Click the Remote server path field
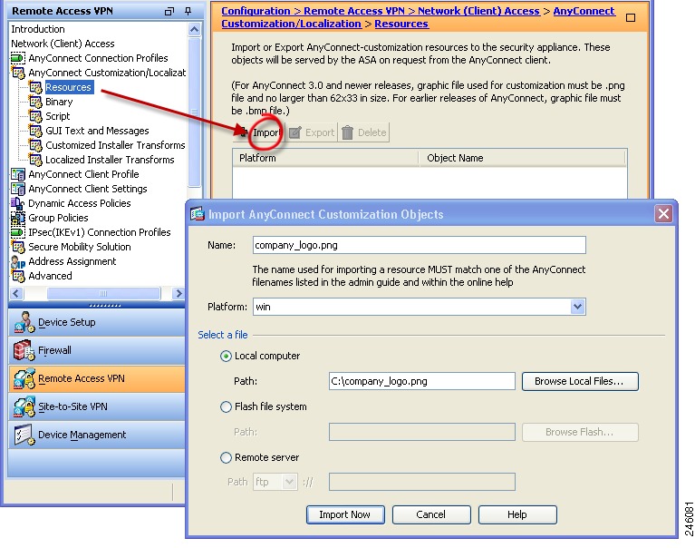The height and width of the screenshot is (548, 695). (421, 482)
